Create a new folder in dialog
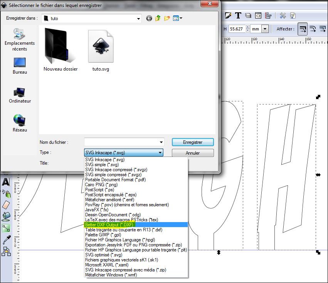This screenshot has width=328, height=283. tap(167, 18)
